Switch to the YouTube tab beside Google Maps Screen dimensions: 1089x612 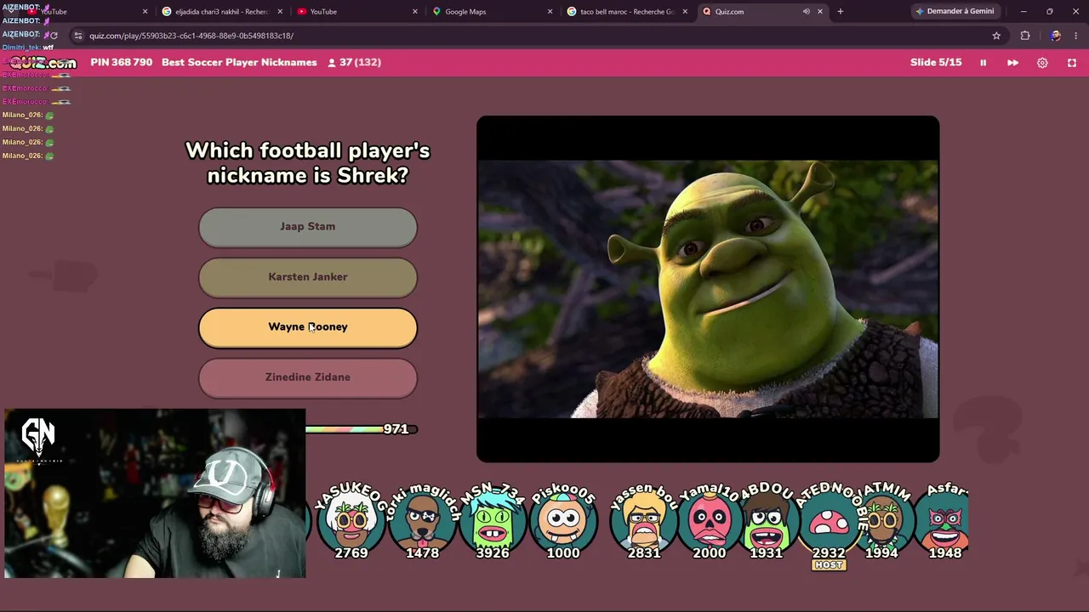358,12
